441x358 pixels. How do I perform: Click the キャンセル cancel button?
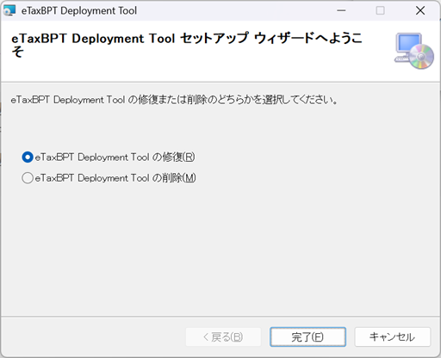coord(393,336)
